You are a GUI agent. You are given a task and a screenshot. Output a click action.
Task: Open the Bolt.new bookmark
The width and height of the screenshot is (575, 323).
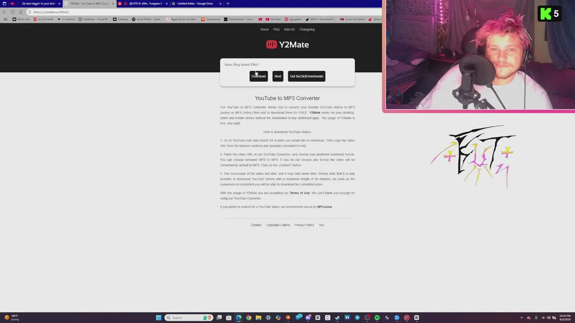120,19
